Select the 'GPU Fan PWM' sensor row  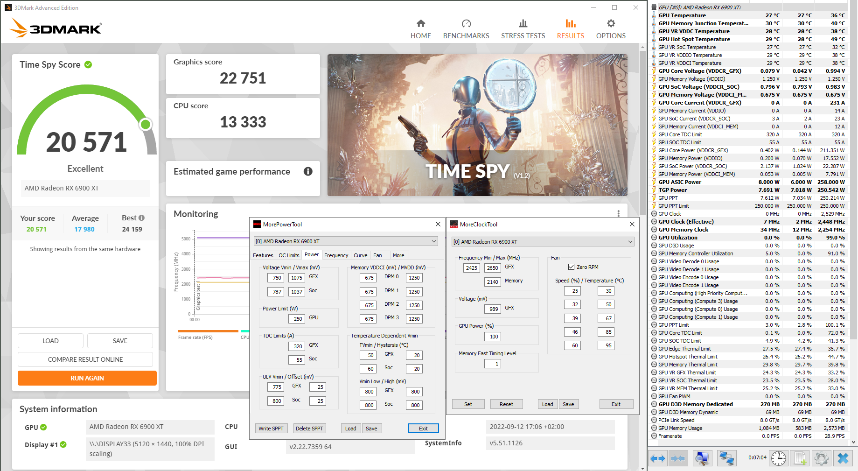click(x=748, y=396)
